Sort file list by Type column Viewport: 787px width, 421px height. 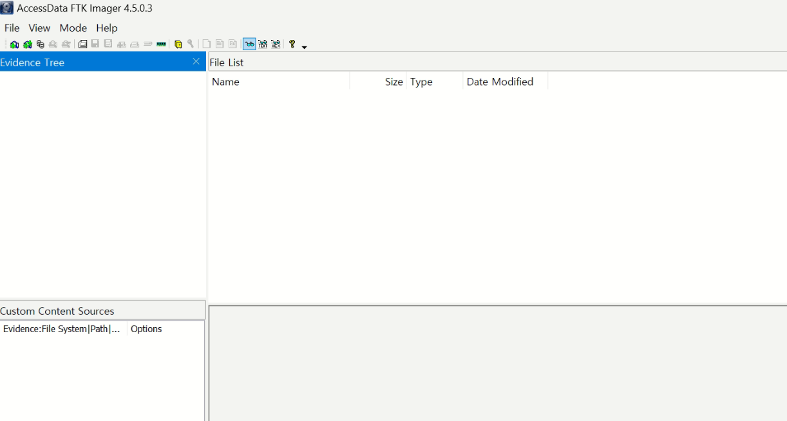[434, 82]
